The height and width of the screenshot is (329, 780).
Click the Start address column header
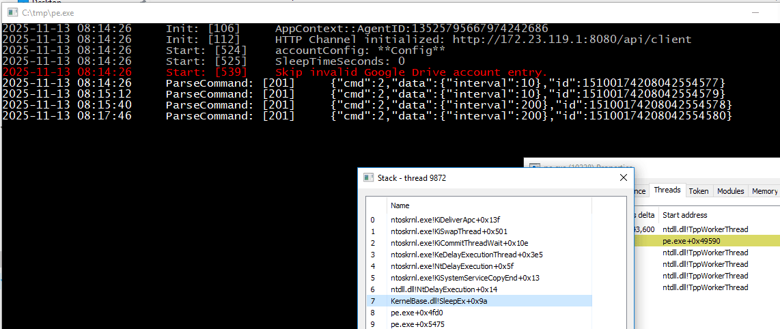tap(684, 215)
